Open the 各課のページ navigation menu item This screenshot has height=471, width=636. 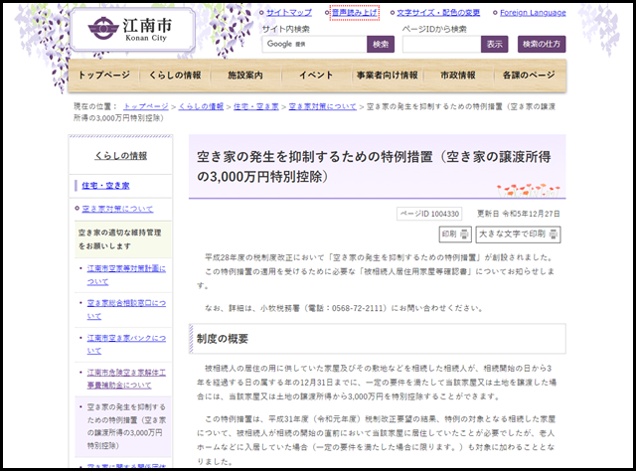point(529,76)
